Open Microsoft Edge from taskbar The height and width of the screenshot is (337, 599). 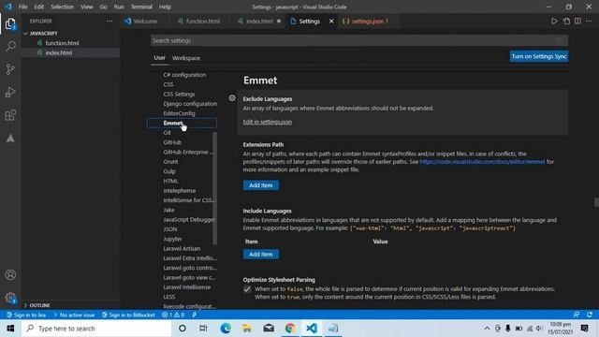click(226, 329)
